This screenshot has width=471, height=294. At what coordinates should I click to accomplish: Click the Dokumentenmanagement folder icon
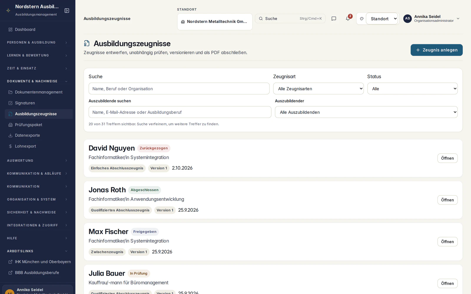point(10,92)
